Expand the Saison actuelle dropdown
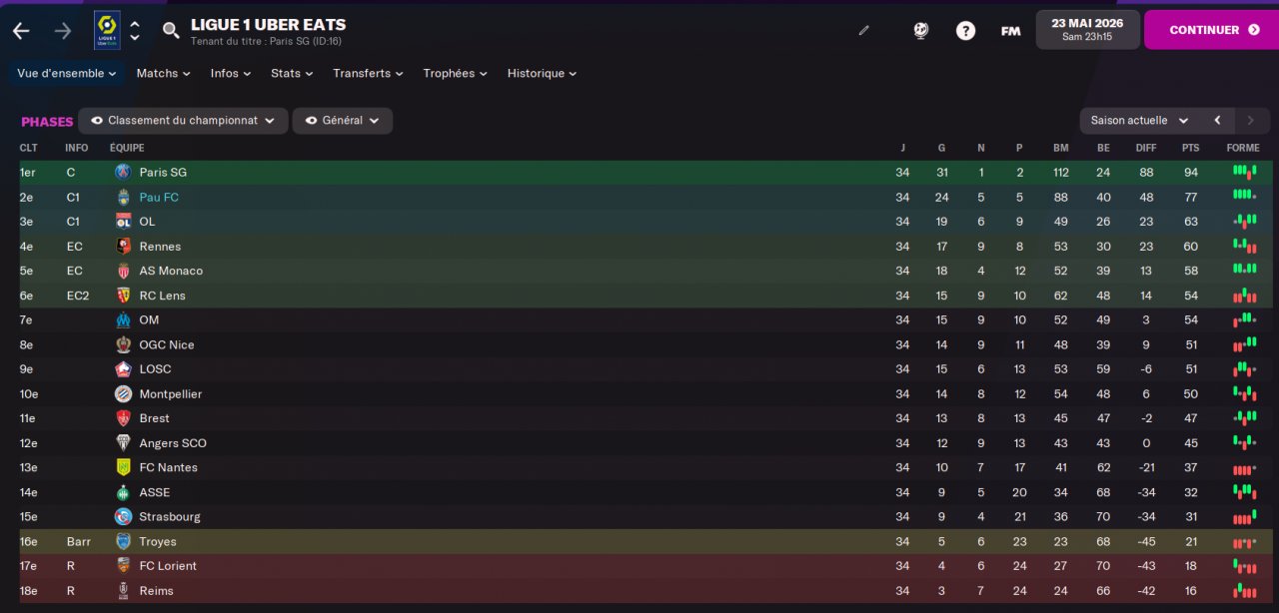Screen dimensions: 1279x613 1139,121
